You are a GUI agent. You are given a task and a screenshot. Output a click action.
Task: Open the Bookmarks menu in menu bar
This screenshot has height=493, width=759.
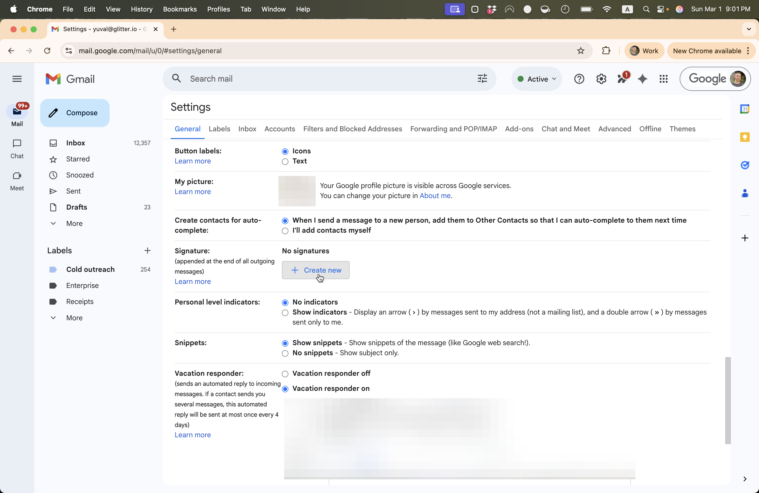(x=179, y=9)
